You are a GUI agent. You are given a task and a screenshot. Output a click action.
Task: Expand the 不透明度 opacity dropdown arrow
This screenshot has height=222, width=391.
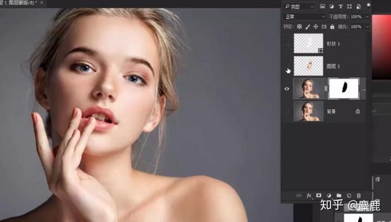[x=367, y=17]
